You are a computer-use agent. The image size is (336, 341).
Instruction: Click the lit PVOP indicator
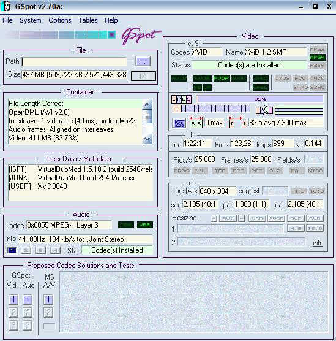click(x=221, y=79)
